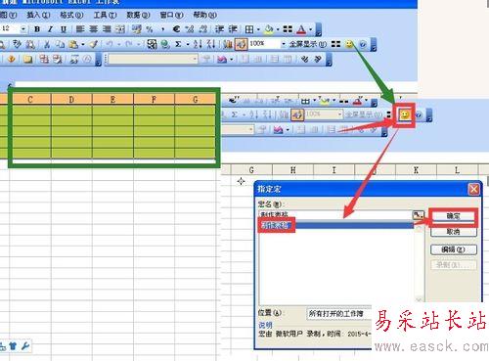The height and width of the screenshot is (361, 489).
Task: Click 编辑 Edit button in macro dialog
Action: tap(453, 249)
